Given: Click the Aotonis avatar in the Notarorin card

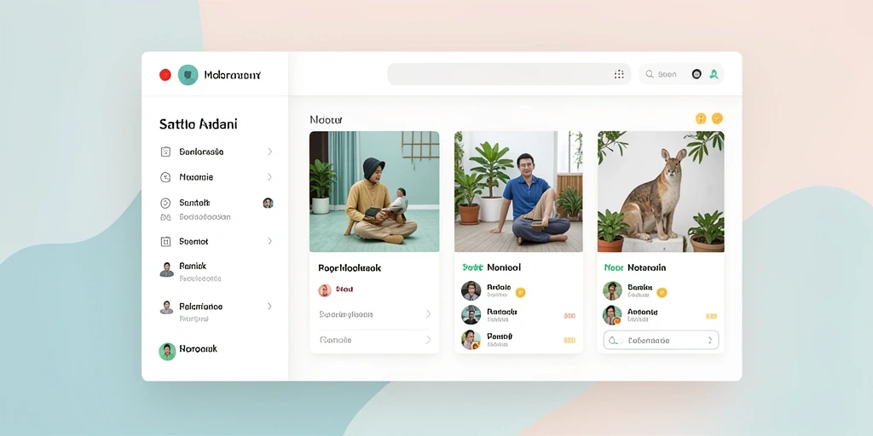Looking at the screenshot, I should coord(612,315).
